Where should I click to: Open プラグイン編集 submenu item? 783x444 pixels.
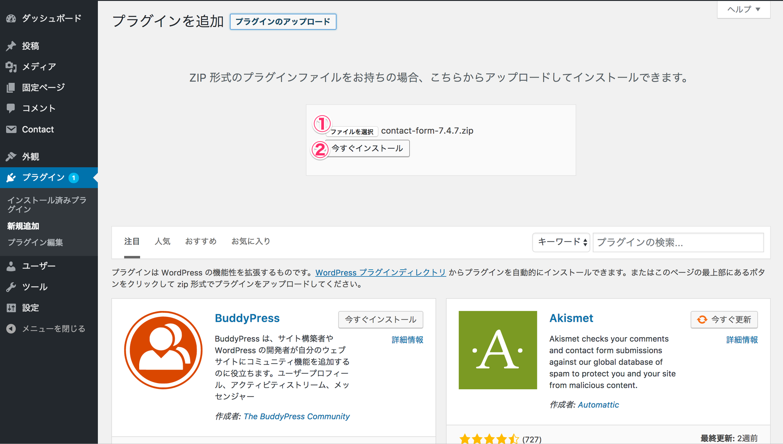(x=35, y=242)
